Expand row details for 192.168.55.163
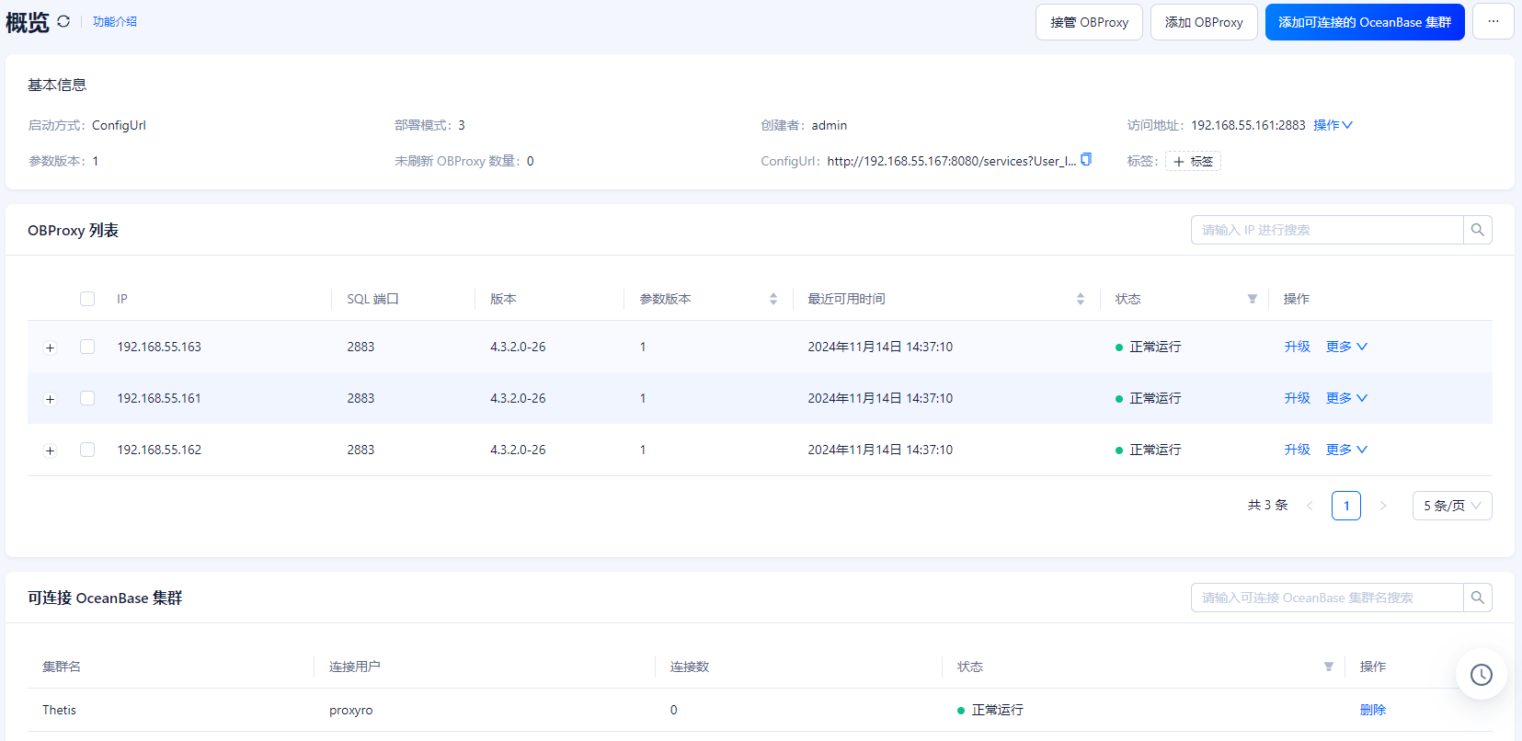Image resolution: width=1522 pixels, height=741 pixels. click(x=51, y=348)
